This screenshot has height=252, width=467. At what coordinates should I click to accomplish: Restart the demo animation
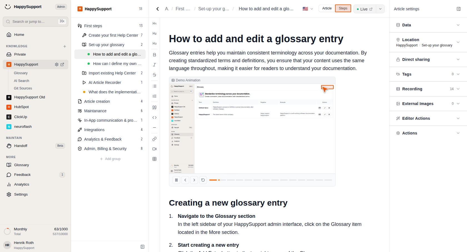[203, 180]
